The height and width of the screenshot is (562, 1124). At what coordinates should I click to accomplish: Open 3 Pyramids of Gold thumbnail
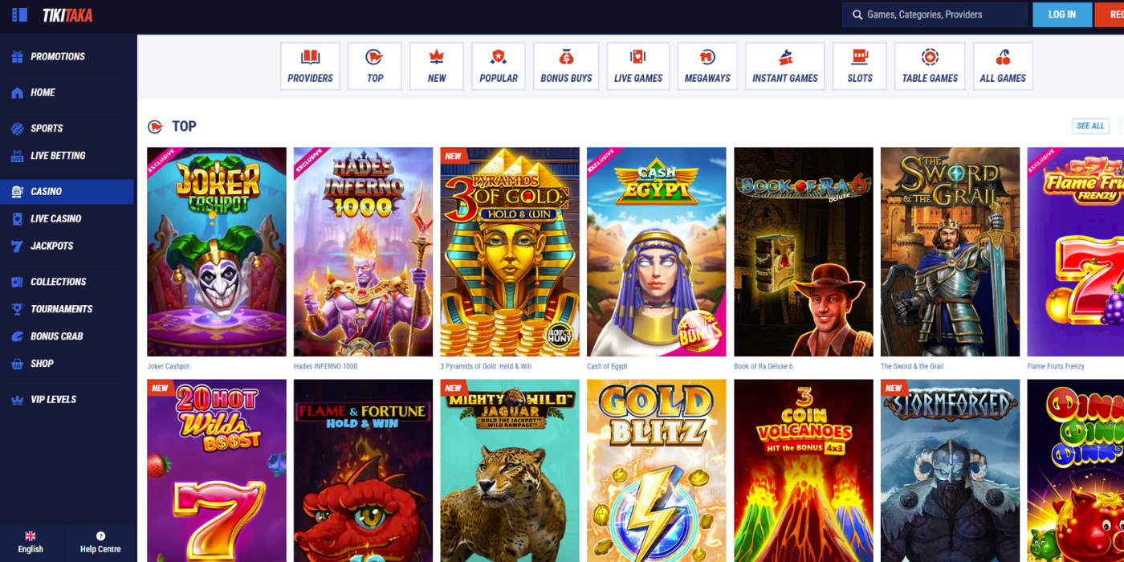tap(510, 252)
